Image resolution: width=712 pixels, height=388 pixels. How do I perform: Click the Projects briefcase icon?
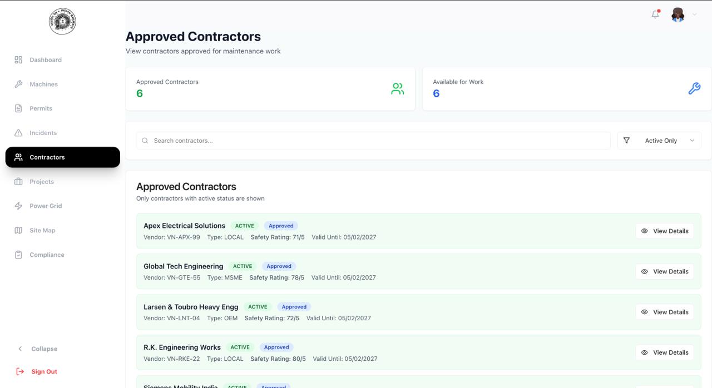click(x=18, y=181)
